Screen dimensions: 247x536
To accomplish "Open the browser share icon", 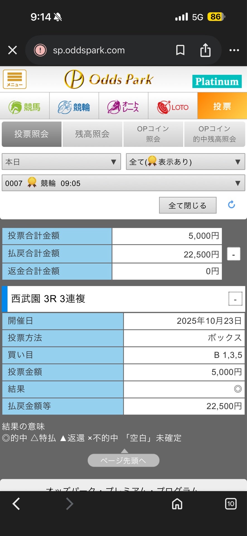I will 205,50.
